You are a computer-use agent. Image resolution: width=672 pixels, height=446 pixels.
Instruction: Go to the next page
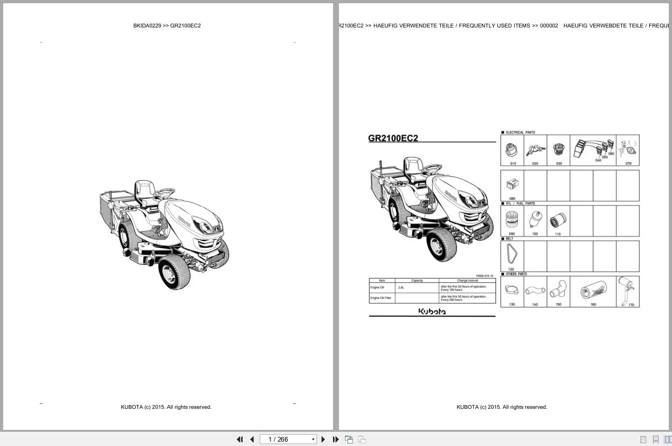323,440
